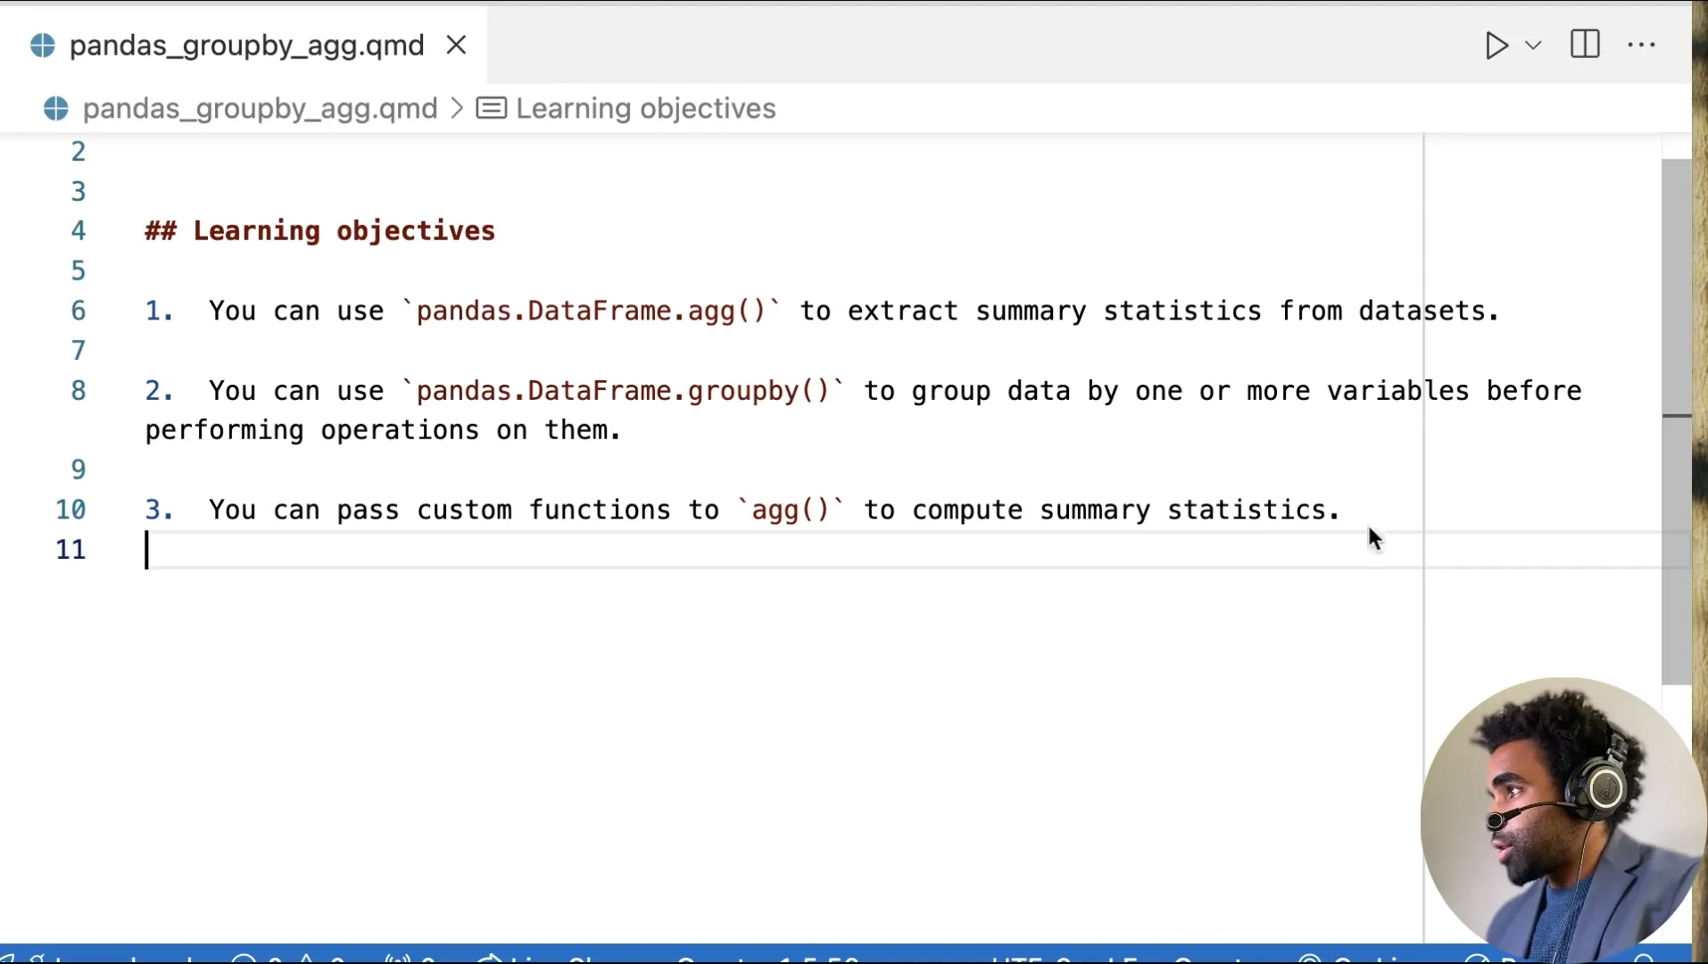The image size is (1708, 964).
Task: Click the Quarto file icon in breadcrumb
Action: tap(56, 109)
